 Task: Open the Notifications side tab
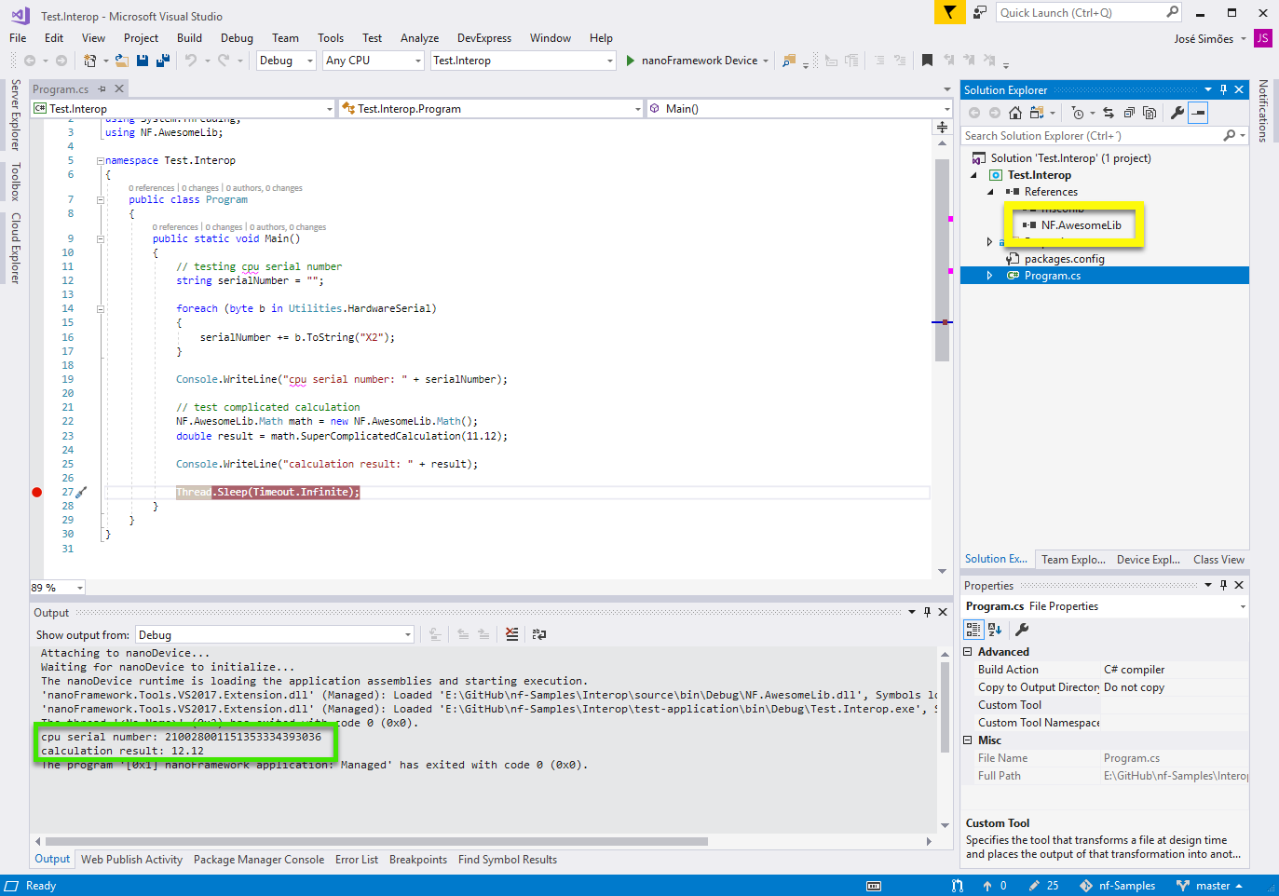(x=1263, y=111)
